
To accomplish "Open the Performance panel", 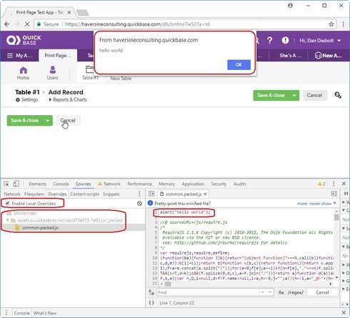I will pyautogui.click(x=139, y=184).
